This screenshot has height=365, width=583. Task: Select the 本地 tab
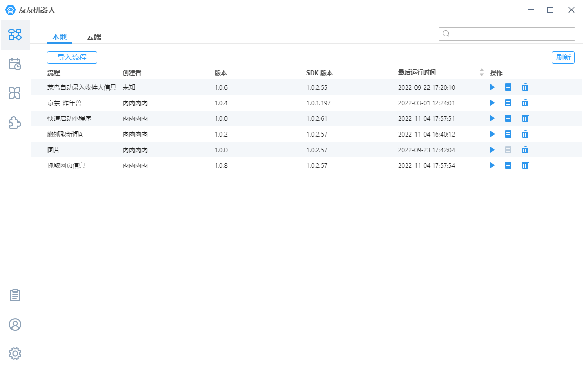click(60, 37)
